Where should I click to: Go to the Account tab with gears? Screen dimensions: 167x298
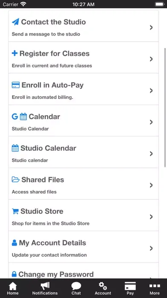click(x=103, y=288)
